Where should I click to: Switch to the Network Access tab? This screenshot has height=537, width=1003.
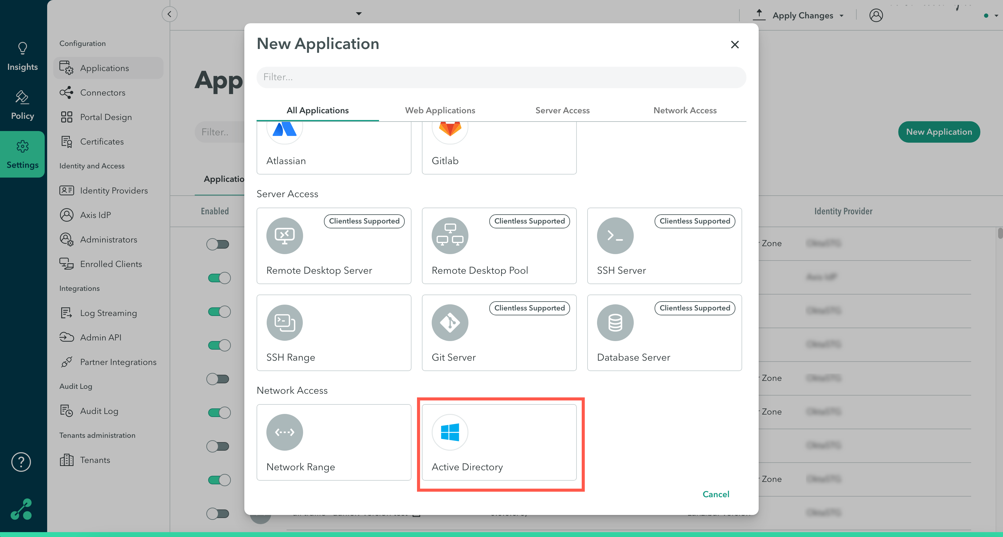685,110
